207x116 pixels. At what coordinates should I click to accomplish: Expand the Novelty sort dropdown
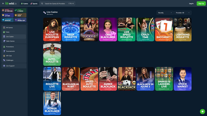click(165, 13)
